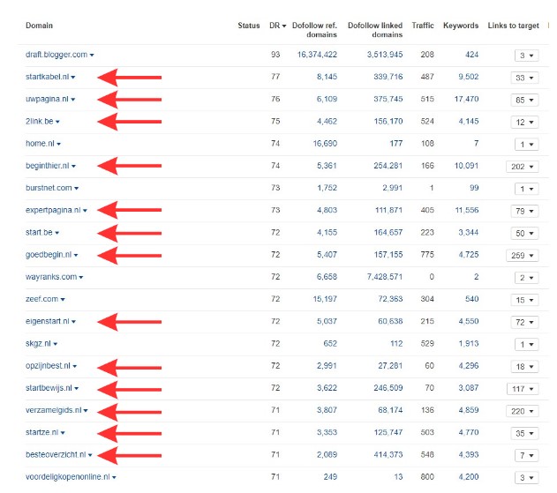The width and height of the screenshot is (557, 493).
Task: Click traffic value 775 for goedbegin.nl
Action: [427, 255]
